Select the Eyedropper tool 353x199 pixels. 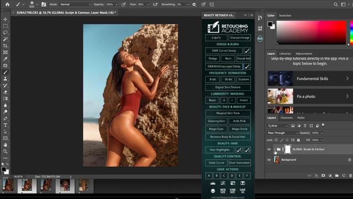(x=6, y=59)
